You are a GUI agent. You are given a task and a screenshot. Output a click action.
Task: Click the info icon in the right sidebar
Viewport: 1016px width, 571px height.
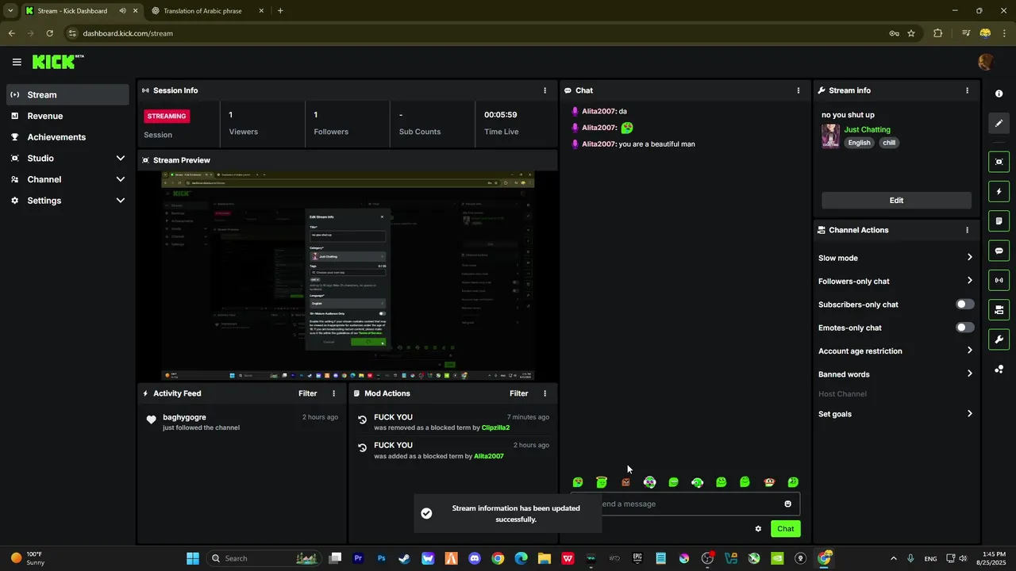999,94
